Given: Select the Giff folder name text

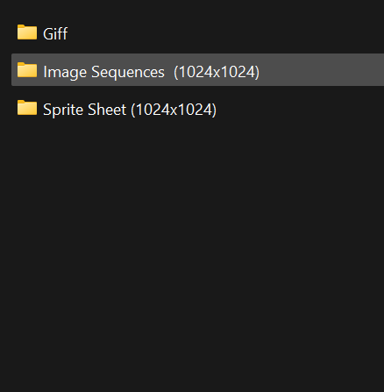Looking at the screenshot, I should tap(55, 33).
